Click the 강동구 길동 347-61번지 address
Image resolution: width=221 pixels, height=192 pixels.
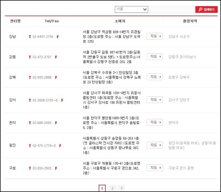pos(112,57)
